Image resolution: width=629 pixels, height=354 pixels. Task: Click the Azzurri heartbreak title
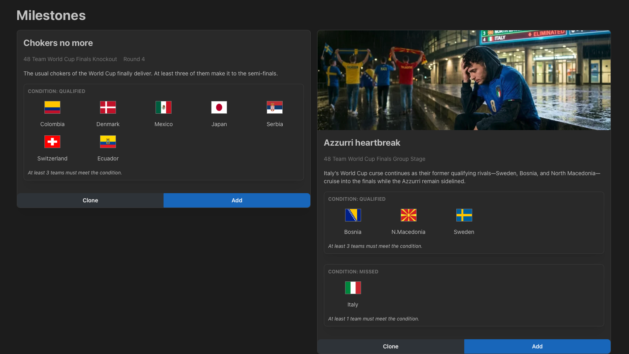point(362,143)
